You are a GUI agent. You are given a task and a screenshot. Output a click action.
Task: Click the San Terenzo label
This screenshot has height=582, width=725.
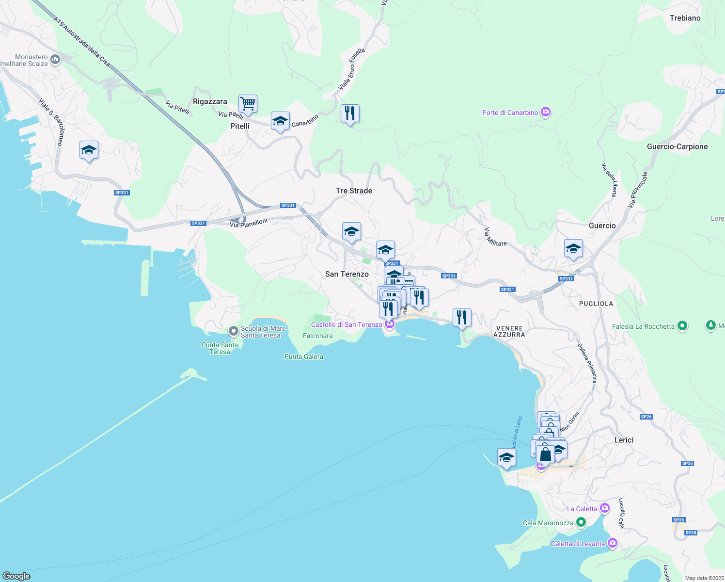(x=347, y=274)
